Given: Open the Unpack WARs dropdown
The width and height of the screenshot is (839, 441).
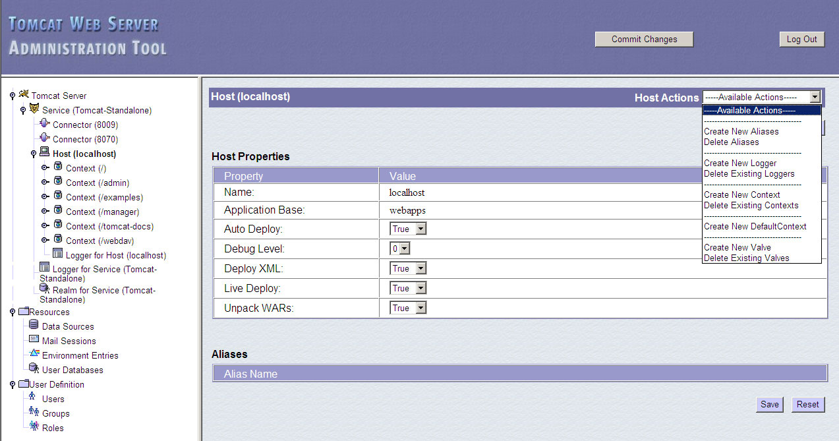Looking at the screenshot, I should pos(409,308).
